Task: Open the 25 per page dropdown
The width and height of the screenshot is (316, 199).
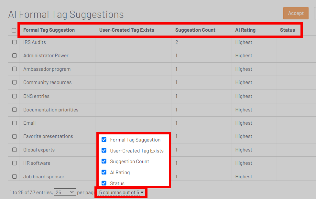Action: pyautogui.click(x=65, y=193)
